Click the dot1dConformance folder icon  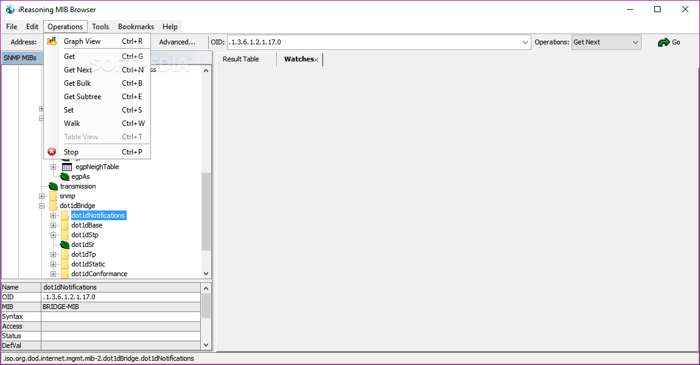[65, 274]
